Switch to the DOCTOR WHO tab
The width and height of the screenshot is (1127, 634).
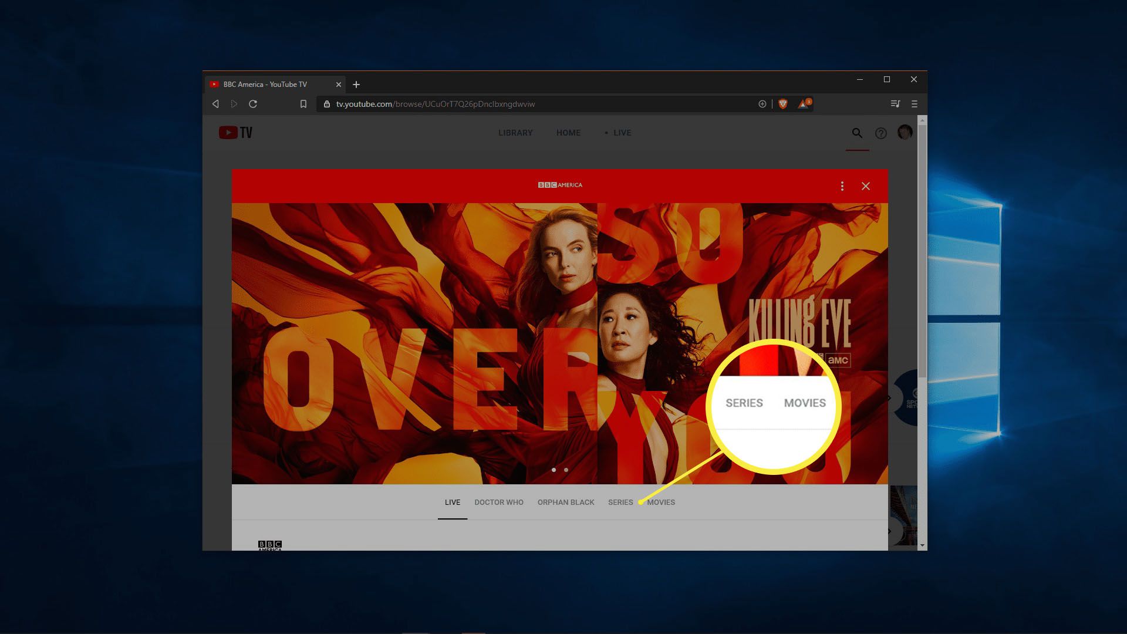coord(499,503)
